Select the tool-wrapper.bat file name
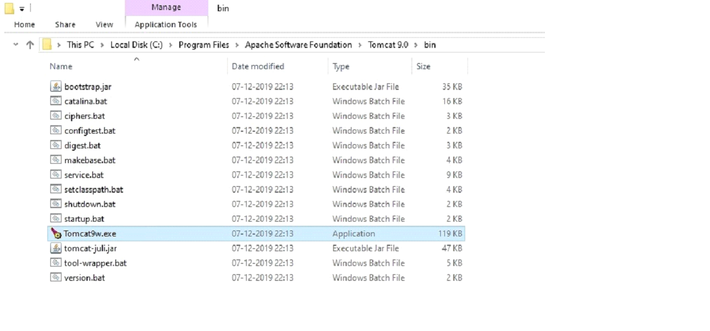This screenshot has height=331, width=710. click(x=95, y=263)
